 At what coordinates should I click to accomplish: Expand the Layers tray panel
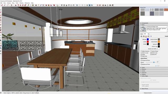pyautogui.click(x=154, y=67)
